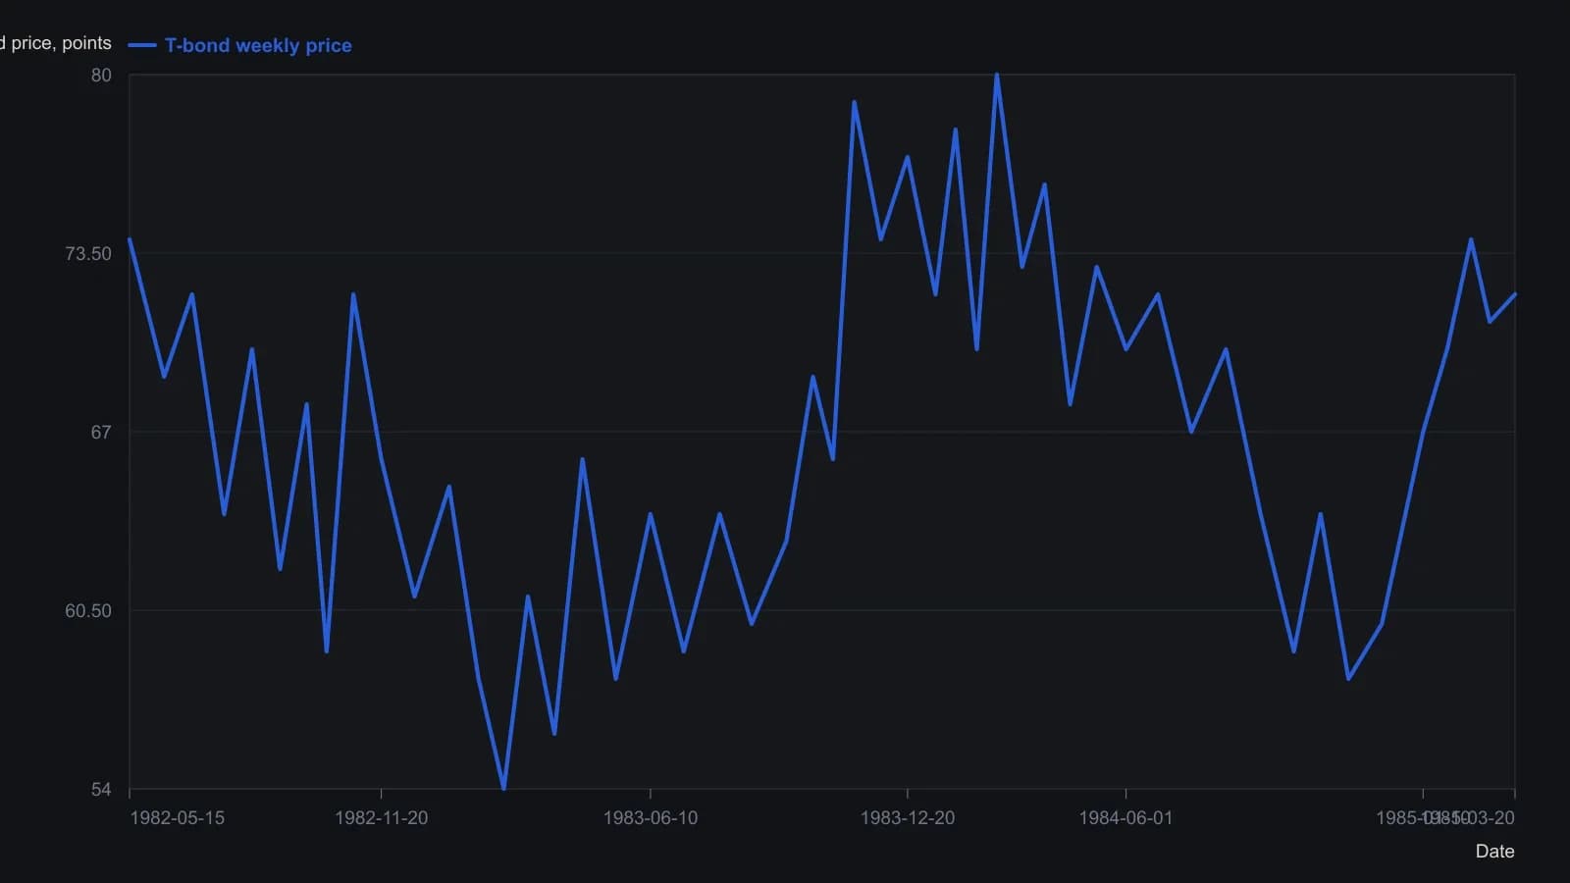This screenshot has height=883, width=1570.
Task: Click the y-axis label 54
Action: tap(101, 790)
